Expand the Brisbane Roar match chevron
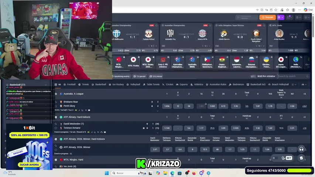 (x=157, y=111)
